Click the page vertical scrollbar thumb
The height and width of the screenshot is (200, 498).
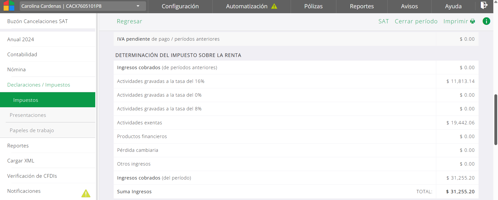pos(496,119)
